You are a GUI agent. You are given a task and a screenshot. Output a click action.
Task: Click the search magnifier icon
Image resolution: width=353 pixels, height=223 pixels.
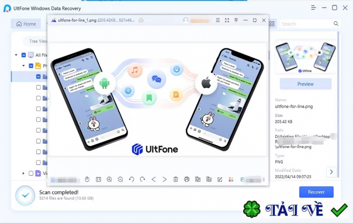(336, 24)
